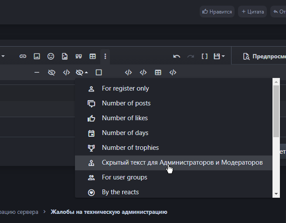Insert a horizontal line
The image size is (286, 223).
click(37, 72)
